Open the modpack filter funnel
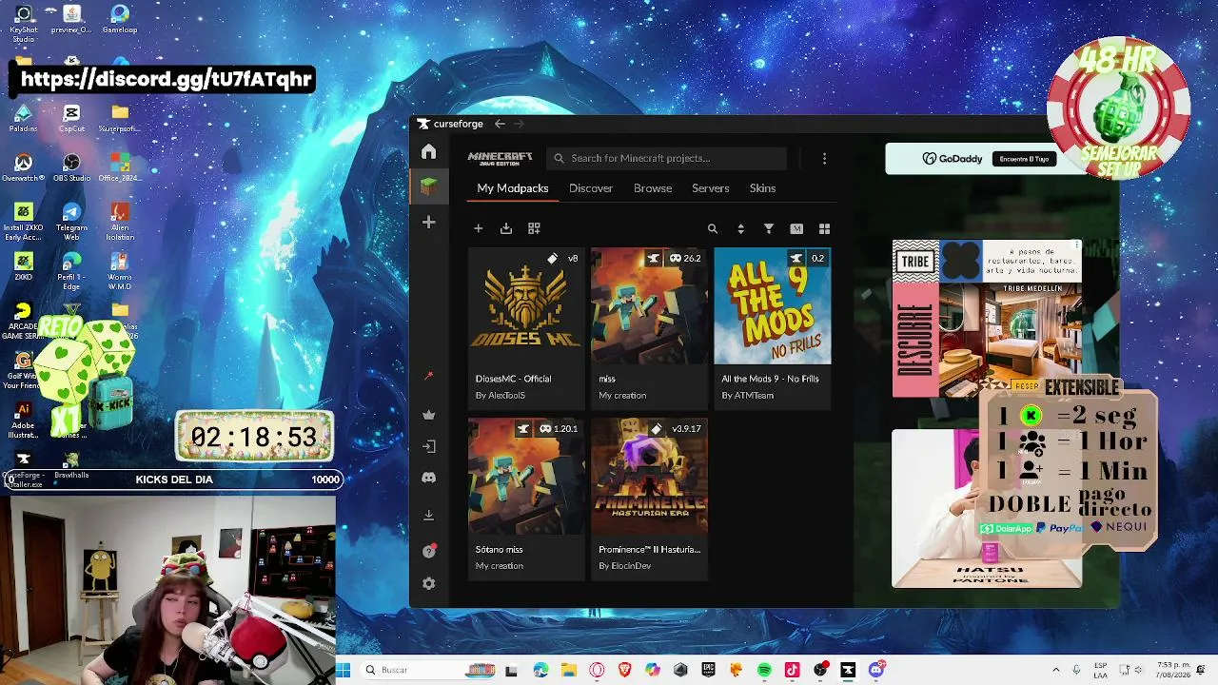 click(769, 228)
